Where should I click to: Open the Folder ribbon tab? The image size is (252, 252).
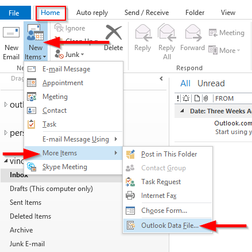[195, 13]
